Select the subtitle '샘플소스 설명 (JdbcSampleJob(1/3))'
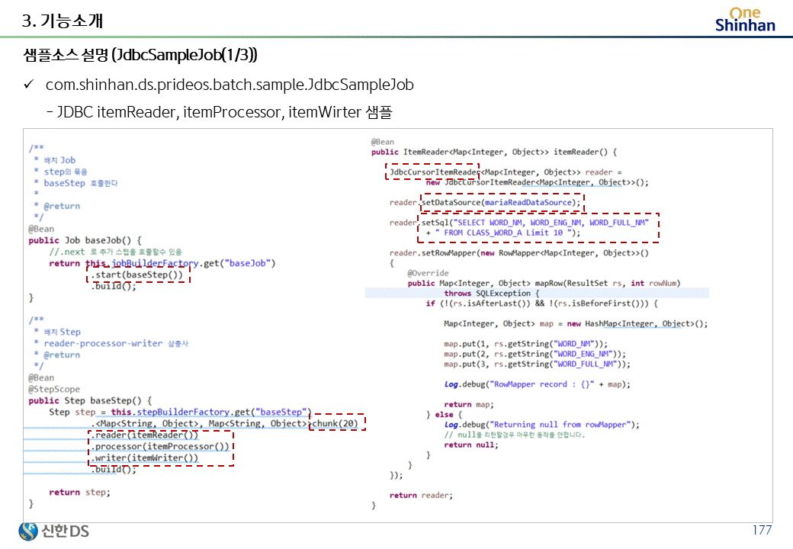 [x=140, y=55]
